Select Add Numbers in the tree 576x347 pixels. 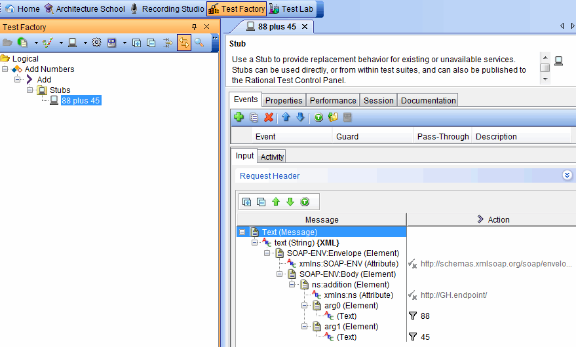49,69
